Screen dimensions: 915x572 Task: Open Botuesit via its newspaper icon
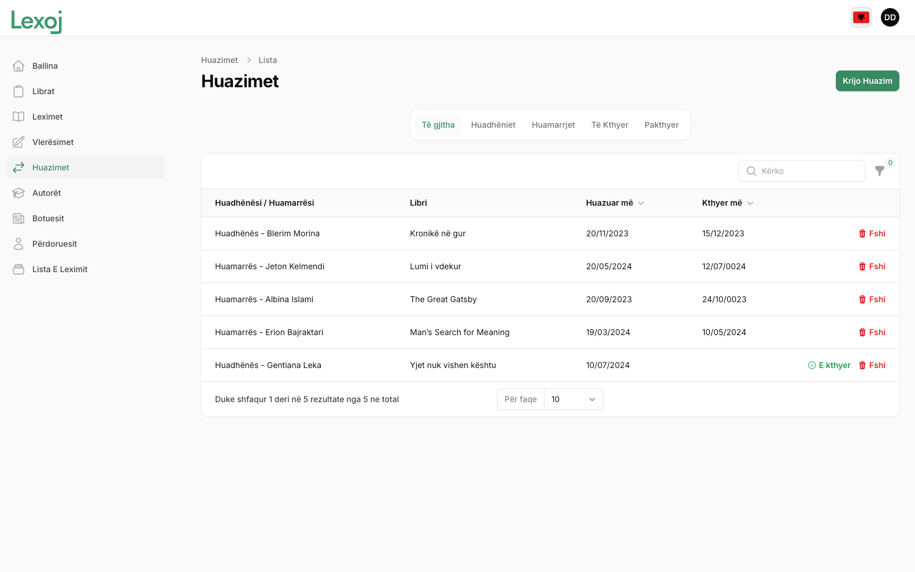[x=18, y=218]
